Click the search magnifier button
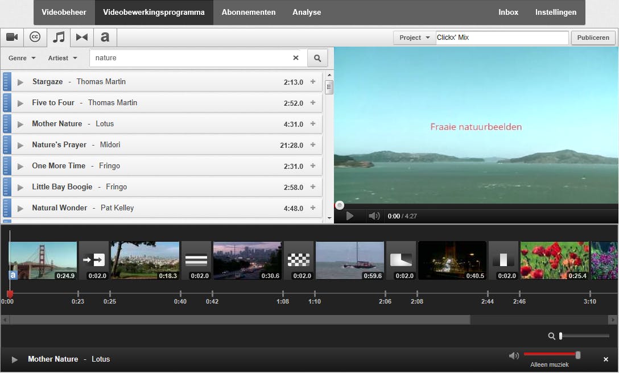Screen dimensions: 619x373 pyautogui.click(x=317, y=58)
